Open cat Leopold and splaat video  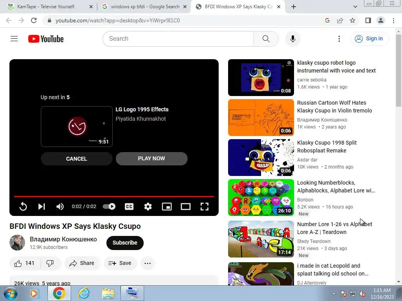(333, 270)
